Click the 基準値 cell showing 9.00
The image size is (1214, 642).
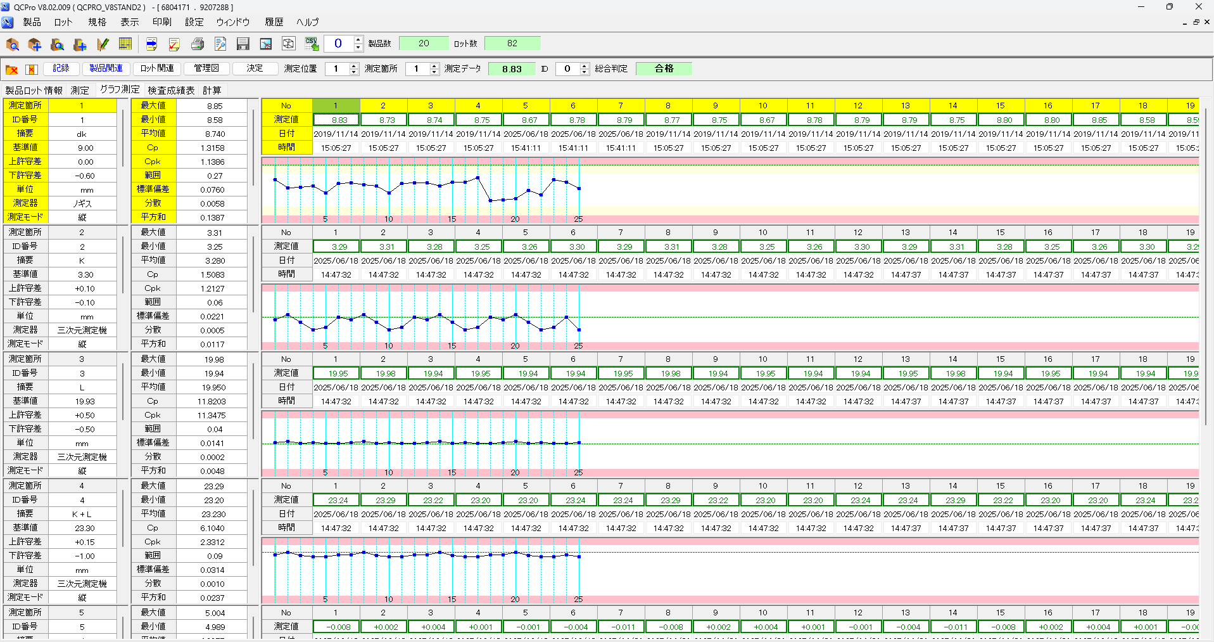[82, 148]
